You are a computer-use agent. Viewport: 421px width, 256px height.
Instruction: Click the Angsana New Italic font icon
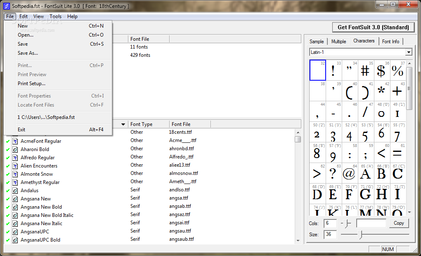pos(15,223)
